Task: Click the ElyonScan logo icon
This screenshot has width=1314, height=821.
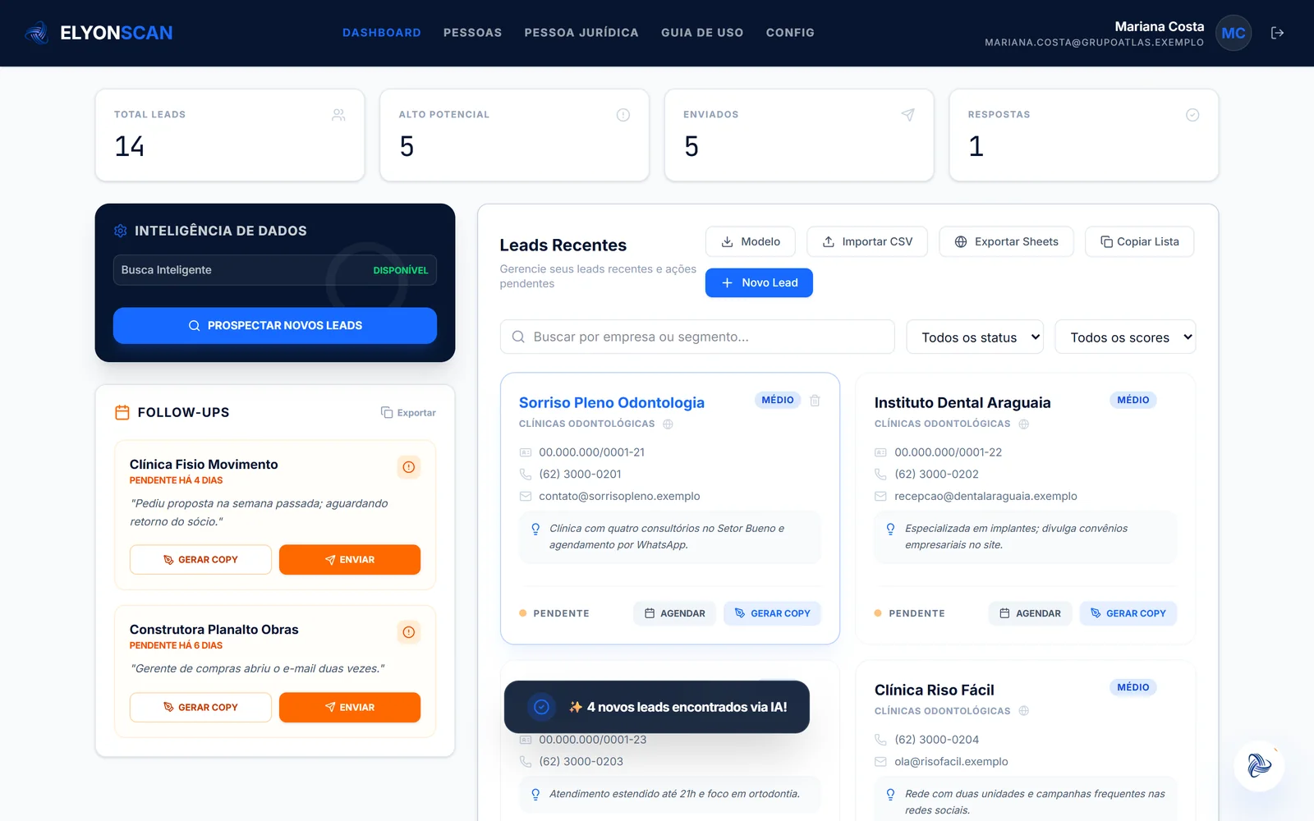Action: pos(36,33)
